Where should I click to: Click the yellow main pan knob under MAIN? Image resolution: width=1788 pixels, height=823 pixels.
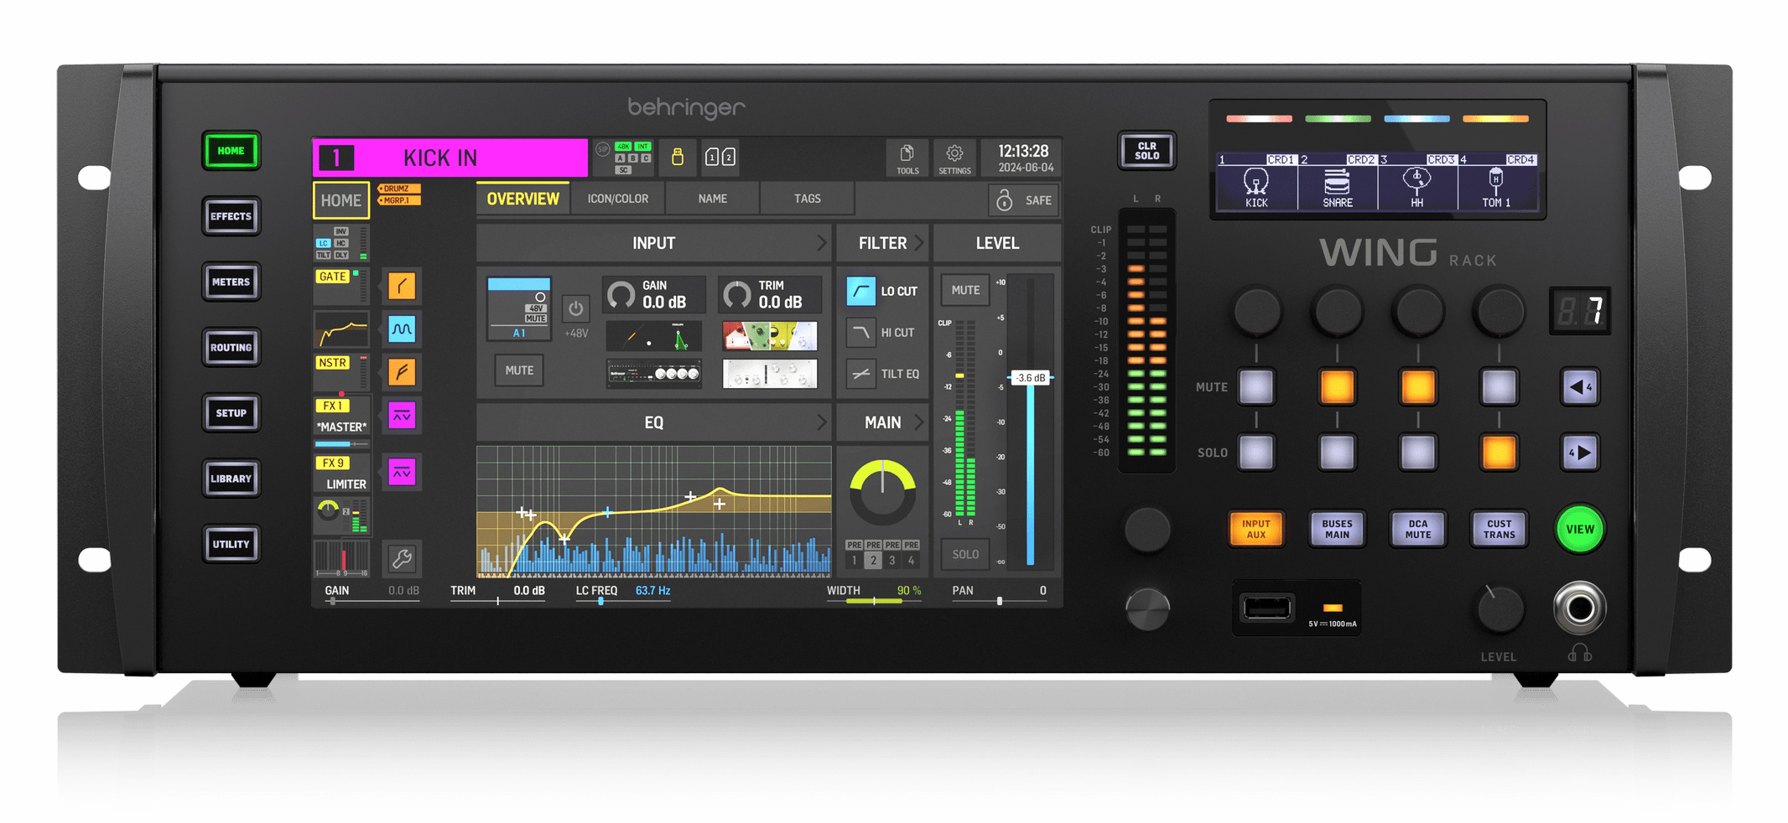(882, 491)
